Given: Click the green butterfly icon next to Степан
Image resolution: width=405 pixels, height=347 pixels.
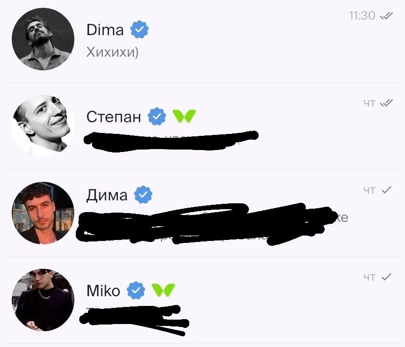Looking at the screenshot, I should [184, 116].
